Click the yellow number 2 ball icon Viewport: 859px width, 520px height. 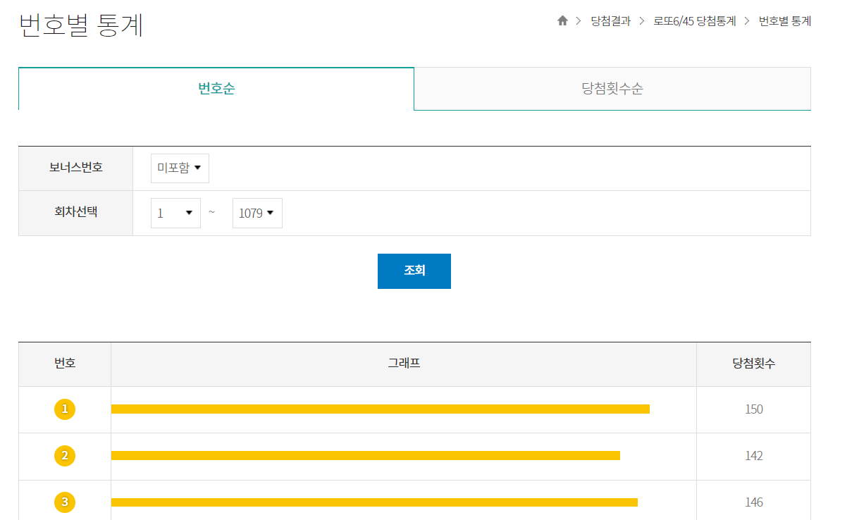tap(65, 455)
